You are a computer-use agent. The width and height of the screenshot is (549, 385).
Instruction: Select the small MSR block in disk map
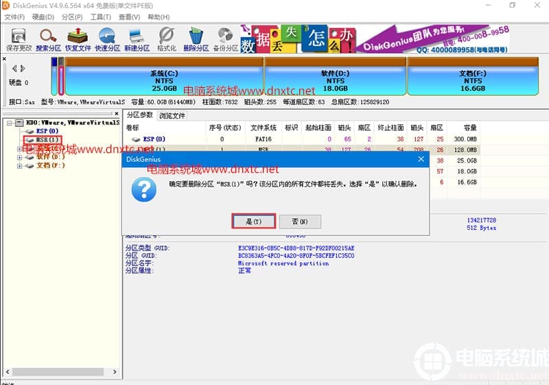pos(61,76)
